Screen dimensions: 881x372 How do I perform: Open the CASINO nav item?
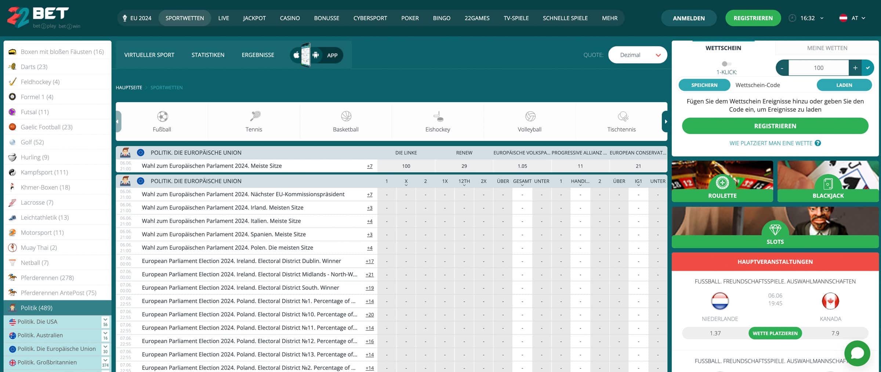tap(290, 18)
